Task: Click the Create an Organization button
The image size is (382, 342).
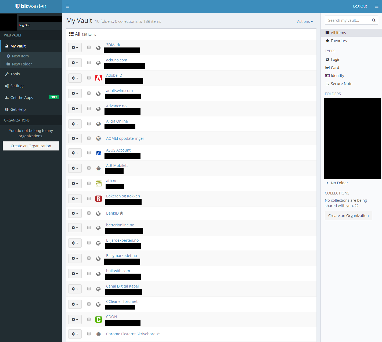Action: tap(31, 146)
